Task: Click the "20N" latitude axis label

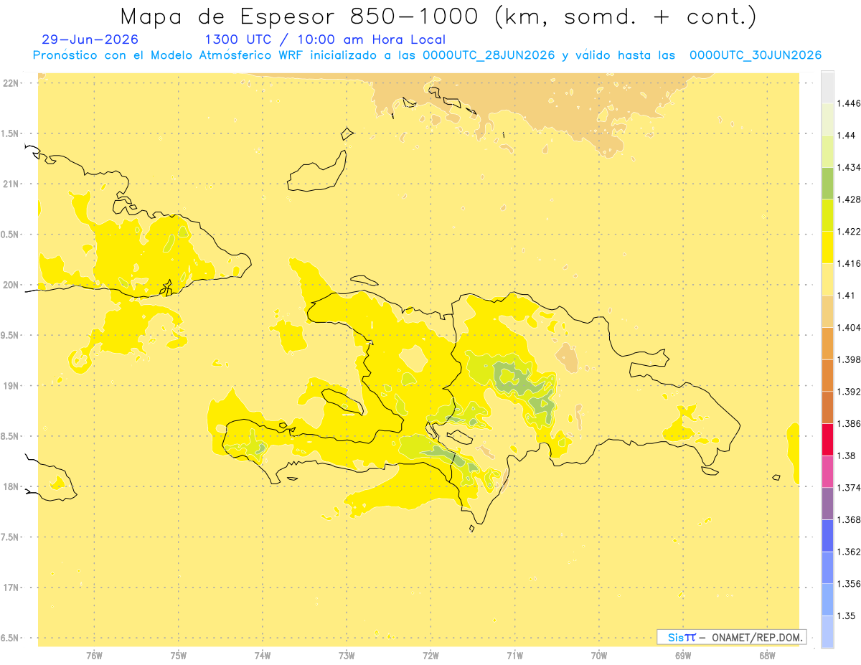Action: point(12,285)
